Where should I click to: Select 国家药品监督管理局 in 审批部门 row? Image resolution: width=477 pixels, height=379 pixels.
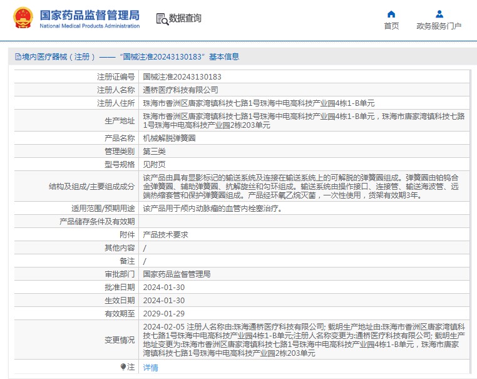click(177, 274)
